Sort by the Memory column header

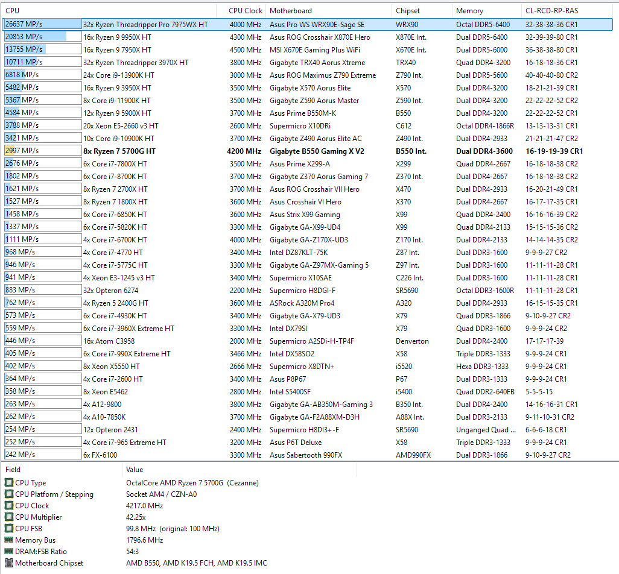click(487, 11)
